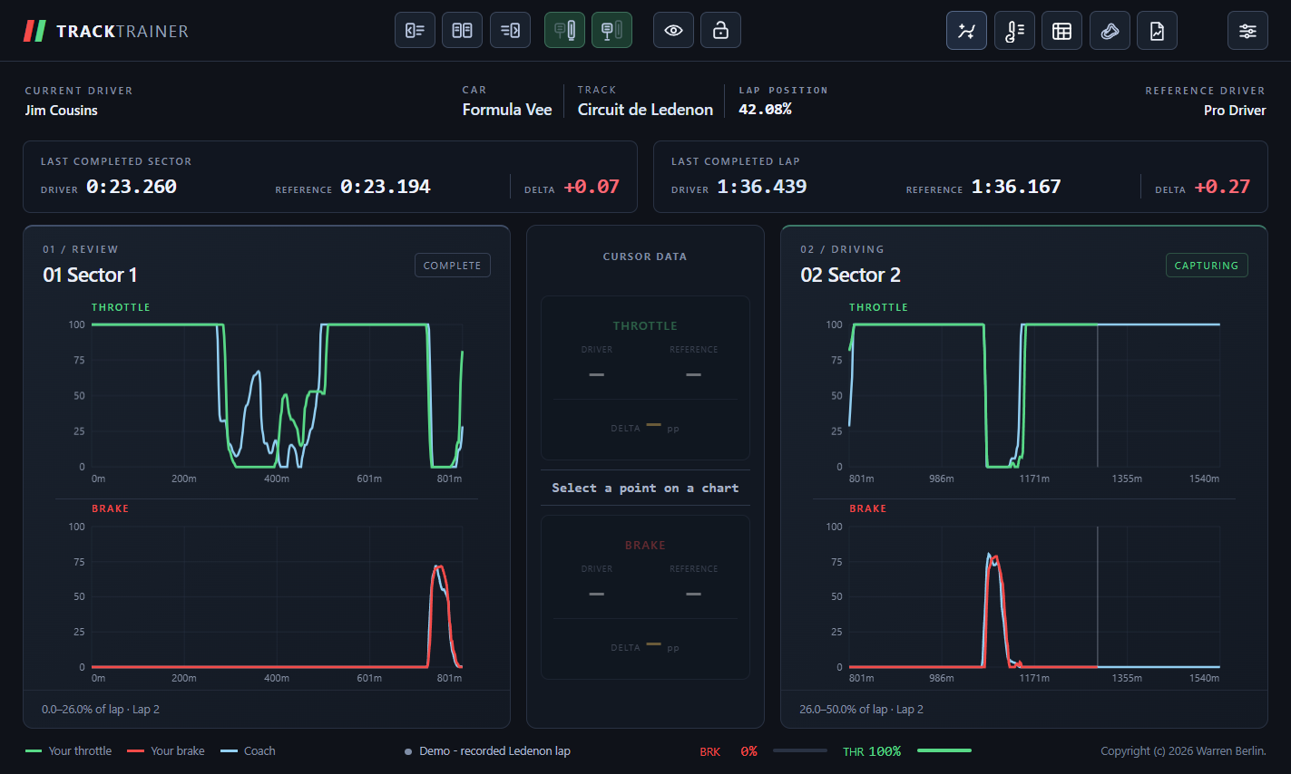Toggle the second green pedal display button
1291x774 pixels.
(611, 31)
